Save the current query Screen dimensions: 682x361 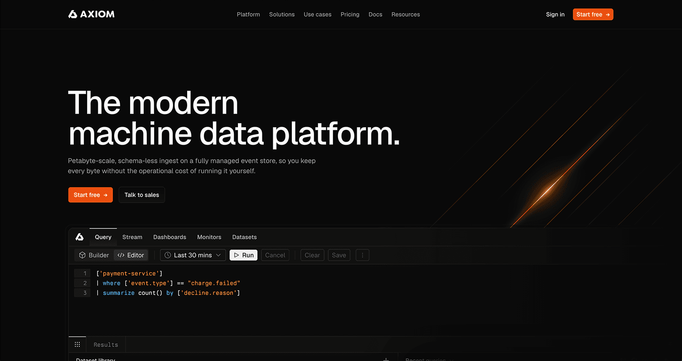tap(339, 255)
